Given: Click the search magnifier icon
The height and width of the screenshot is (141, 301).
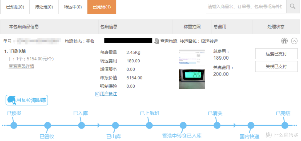Looking at the screenshot, I should click(293, 6).
